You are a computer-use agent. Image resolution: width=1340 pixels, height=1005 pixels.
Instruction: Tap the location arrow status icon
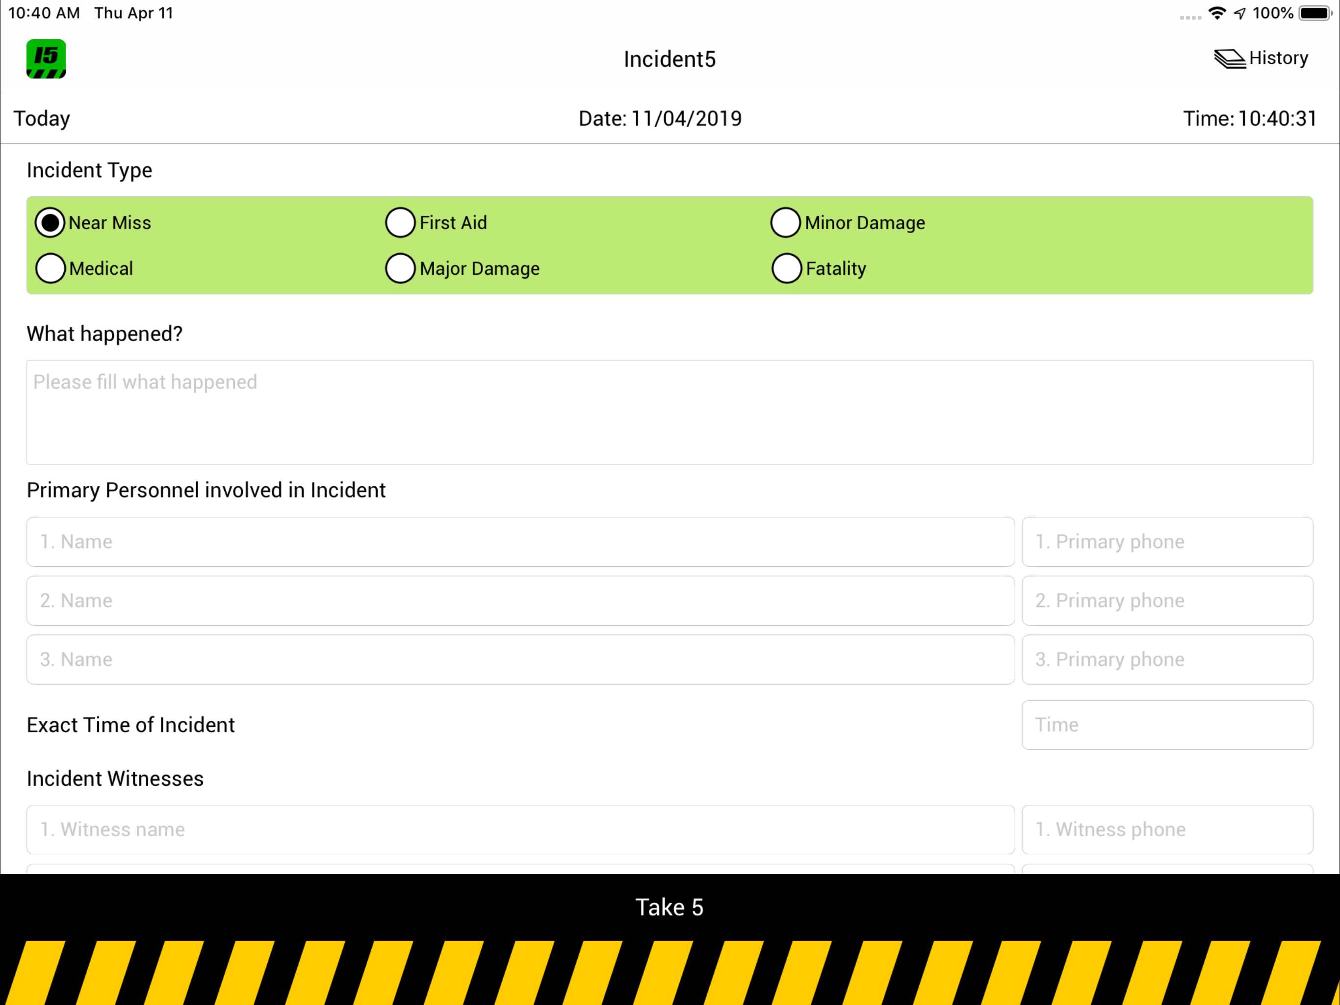click(1239, 13)
